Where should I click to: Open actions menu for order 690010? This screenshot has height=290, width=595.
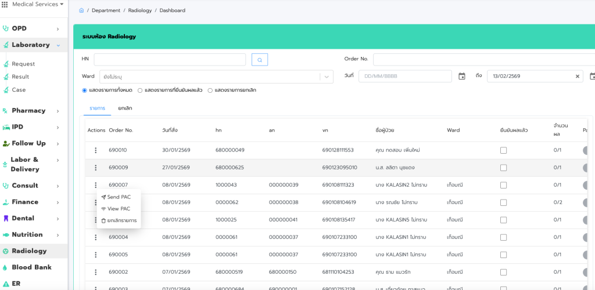point(96,150)
